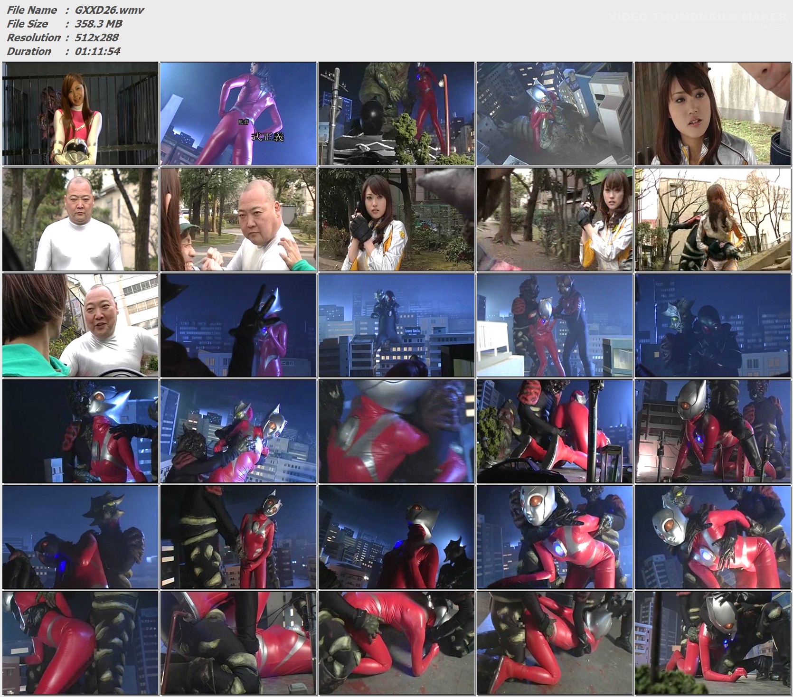
Task: Click the 'Duration' label
Action: coord(29,51)
